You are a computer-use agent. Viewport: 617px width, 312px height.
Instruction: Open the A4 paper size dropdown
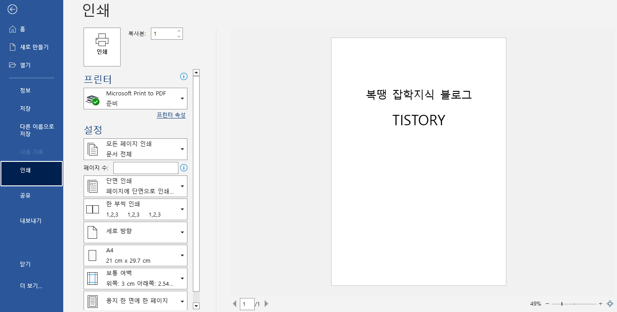(136, 255)
